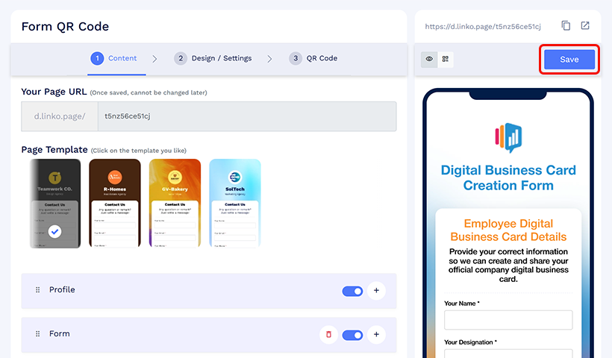
Task: Open the QR Code step tab
Action: [313, 58]
